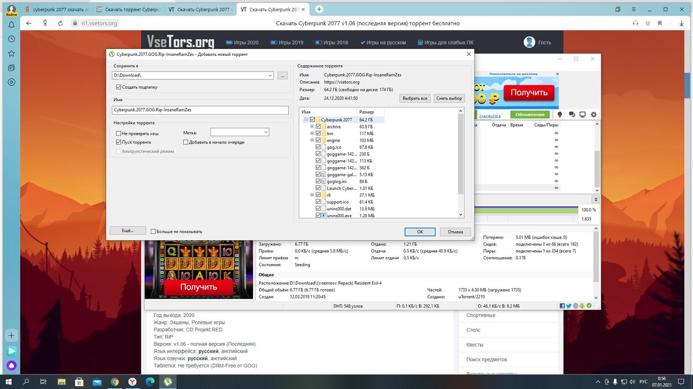
Task: Open the uTorrent chat bubbles icon
Action: click(572, 115)
